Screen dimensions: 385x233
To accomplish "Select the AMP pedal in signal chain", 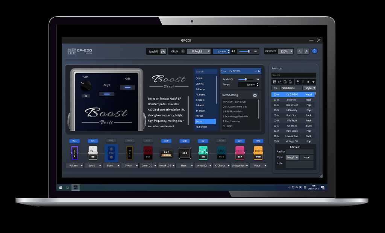I will [166, 153].
